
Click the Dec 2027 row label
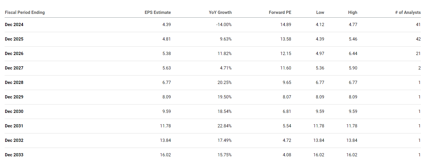(x=14, y=68)
